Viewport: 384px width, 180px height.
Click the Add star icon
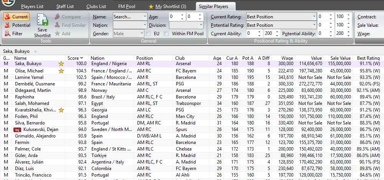pyautogui.click(x=57, y=33)
